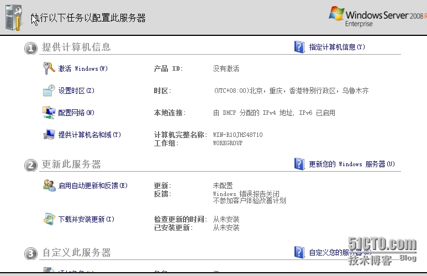
Task: Click the Windows 错误报告关闭 text
Action: pyautogui.click(x=246, y=194)
